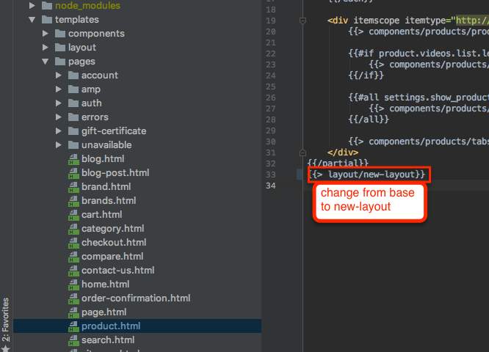
Task: Click the Favorites star icon in sidebar
Action: (6, 348)
